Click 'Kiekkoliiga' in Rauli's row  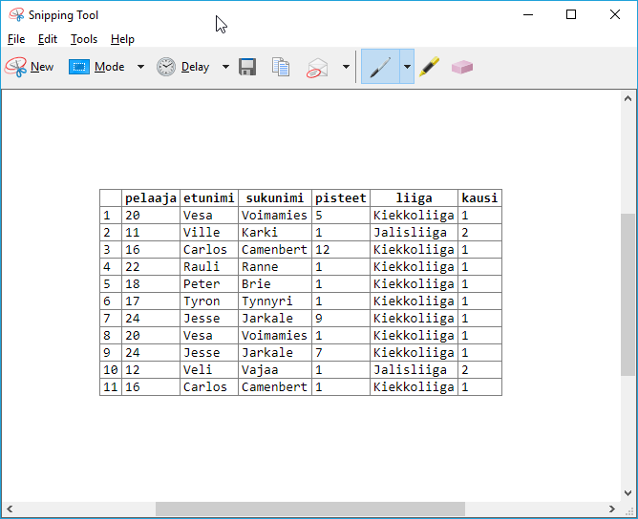pyautogui.click(x=414, y=266)
